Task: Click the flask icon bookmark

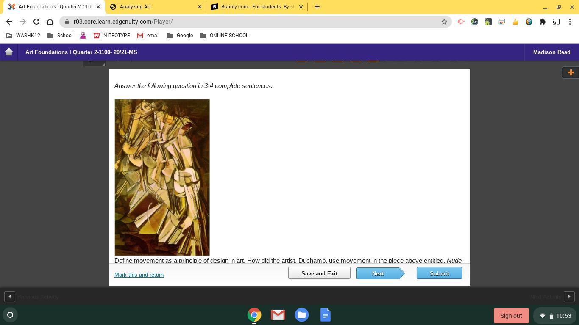Action: (x=83, y=36)
